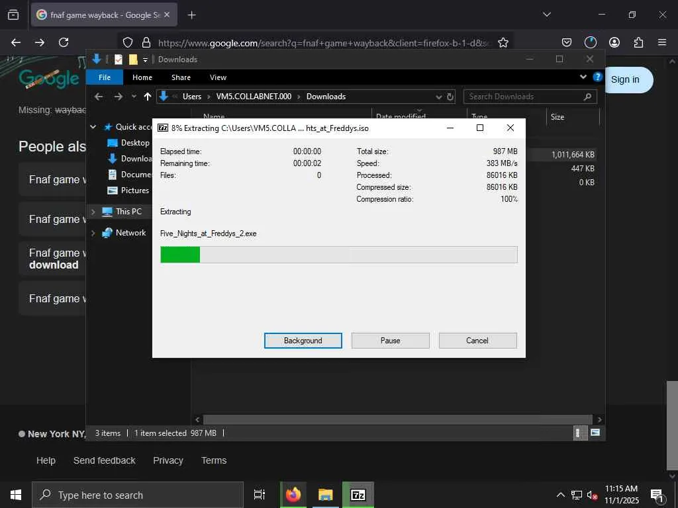
Task: Open Save to Pocket icon
Action: [567, 42]
